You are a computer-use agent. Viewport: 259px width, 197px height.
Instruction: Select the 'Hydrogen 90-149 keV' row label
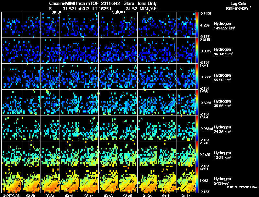click(x=223, y=52)
